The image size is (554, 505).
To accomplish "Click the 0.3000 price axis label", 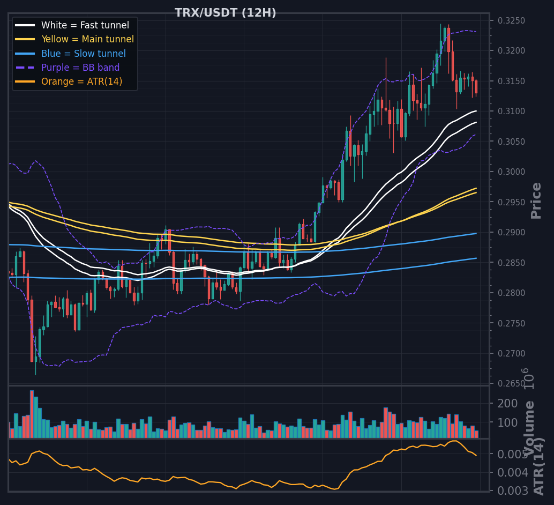I will [x=511, y=172].
